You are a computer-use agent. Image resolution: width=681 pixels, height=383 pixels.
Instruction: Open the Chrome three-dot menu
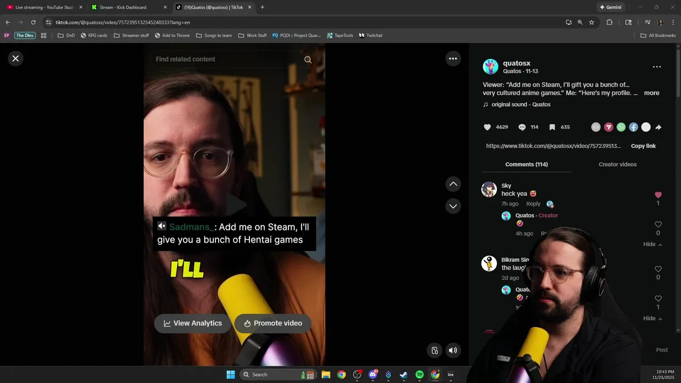click(672, 22)
